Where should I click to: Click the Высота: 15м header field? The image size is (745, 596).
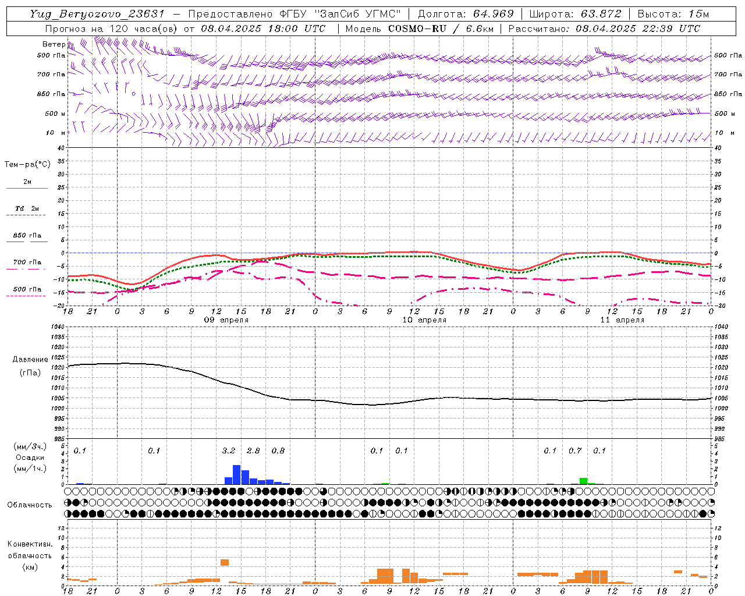tap(673, 14)
